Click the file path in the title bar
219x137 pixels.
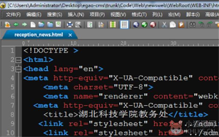(x=113, y=5)
